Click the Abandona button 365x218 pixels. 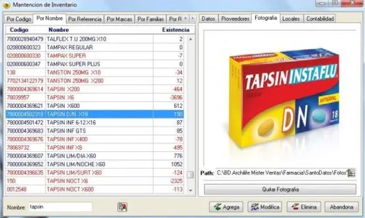[x=341, y=207]
